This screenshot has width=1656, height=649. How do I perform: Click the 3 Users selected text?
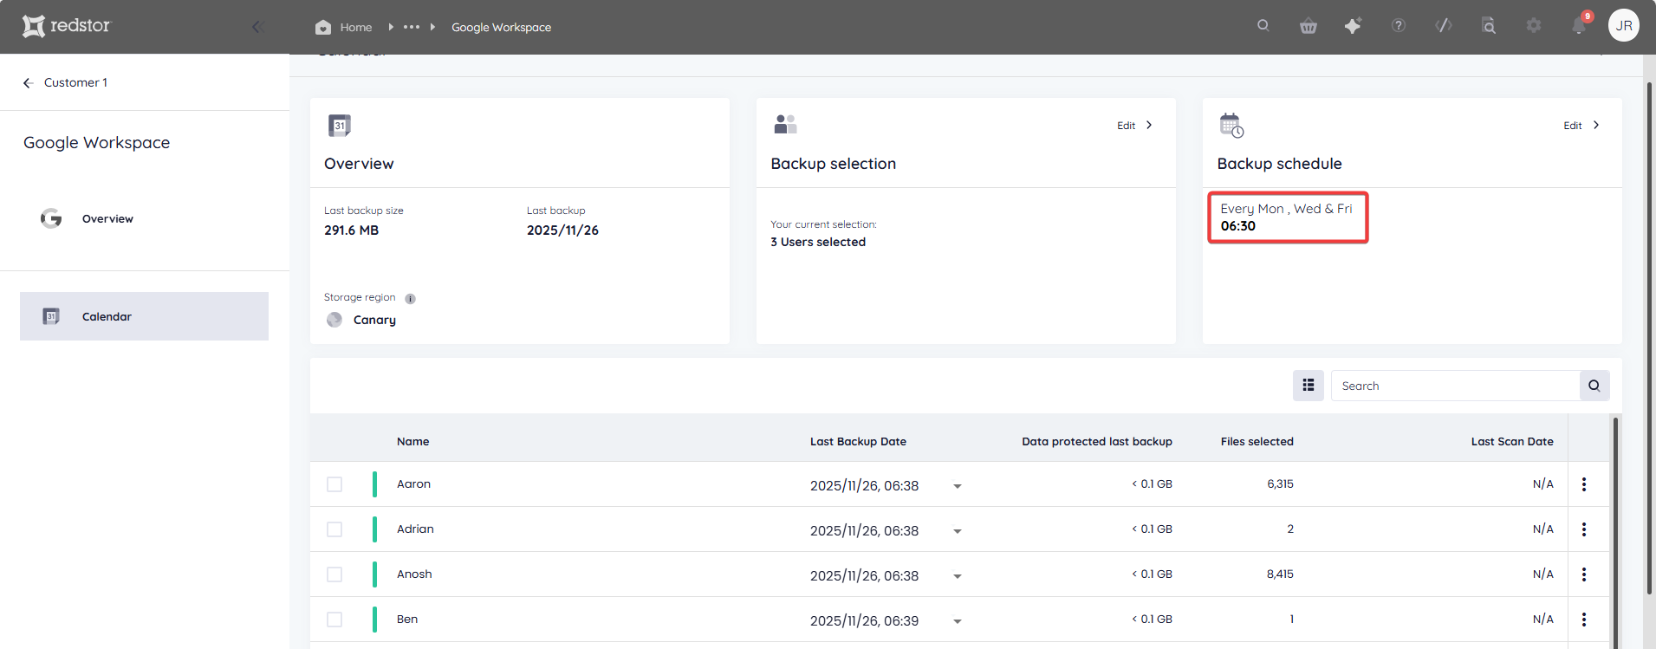pos(818,242)
